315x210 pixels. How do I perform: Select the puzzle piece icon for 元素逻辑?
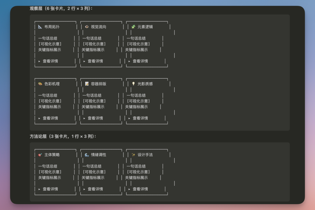[133, 27]
